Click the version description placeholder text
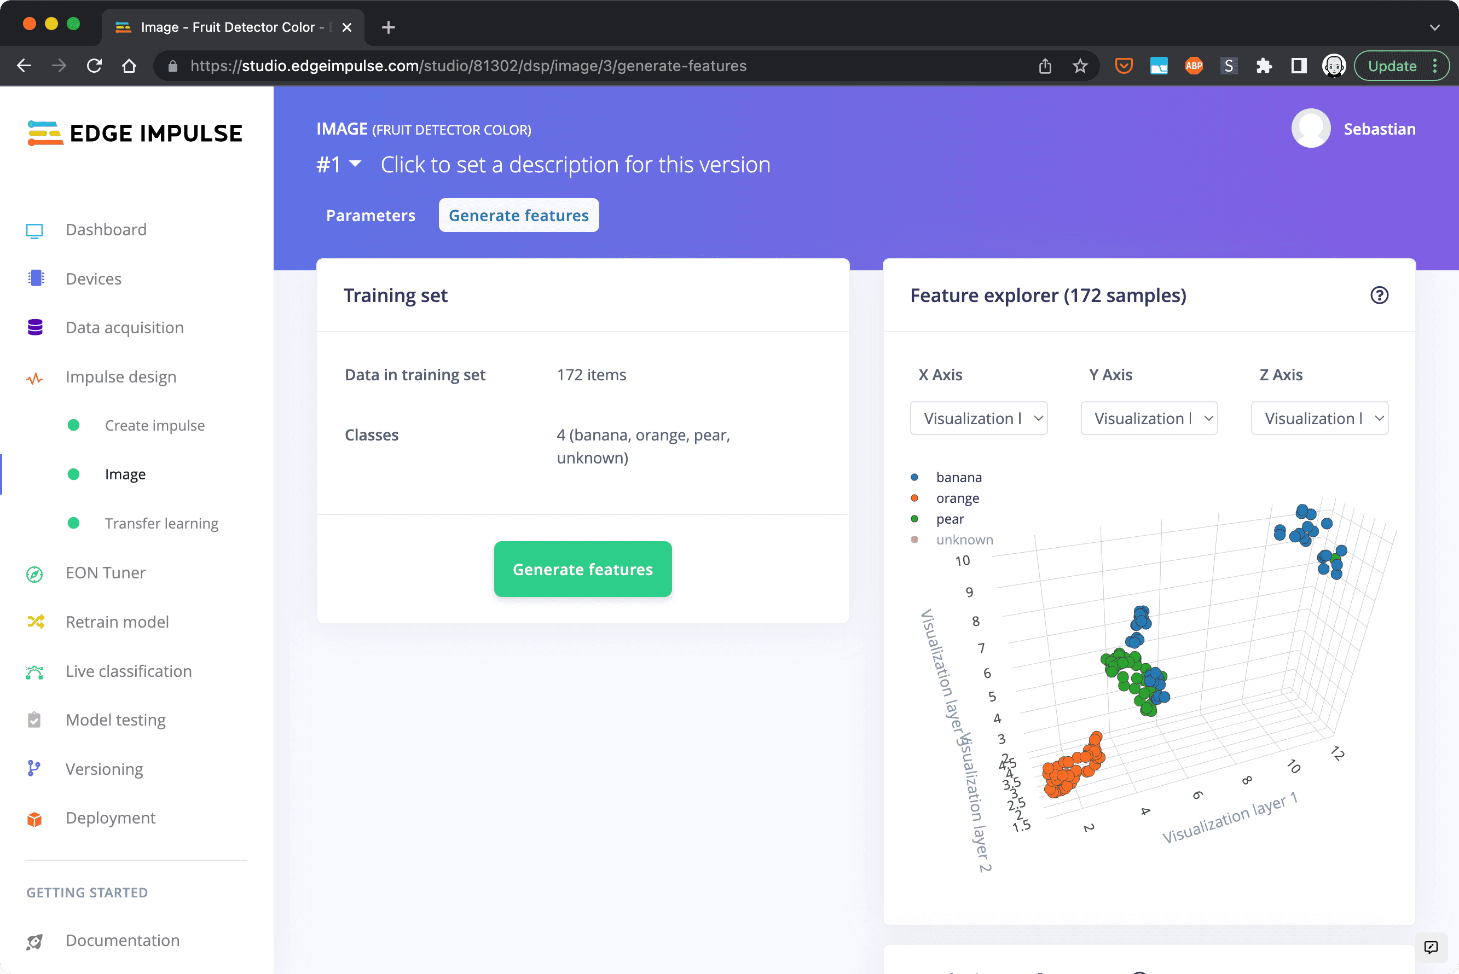 tap(575, 165)
